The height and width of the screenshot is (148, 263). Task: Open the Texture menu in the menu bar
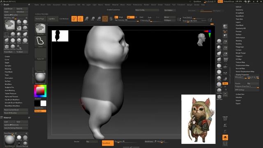point(167,5)
